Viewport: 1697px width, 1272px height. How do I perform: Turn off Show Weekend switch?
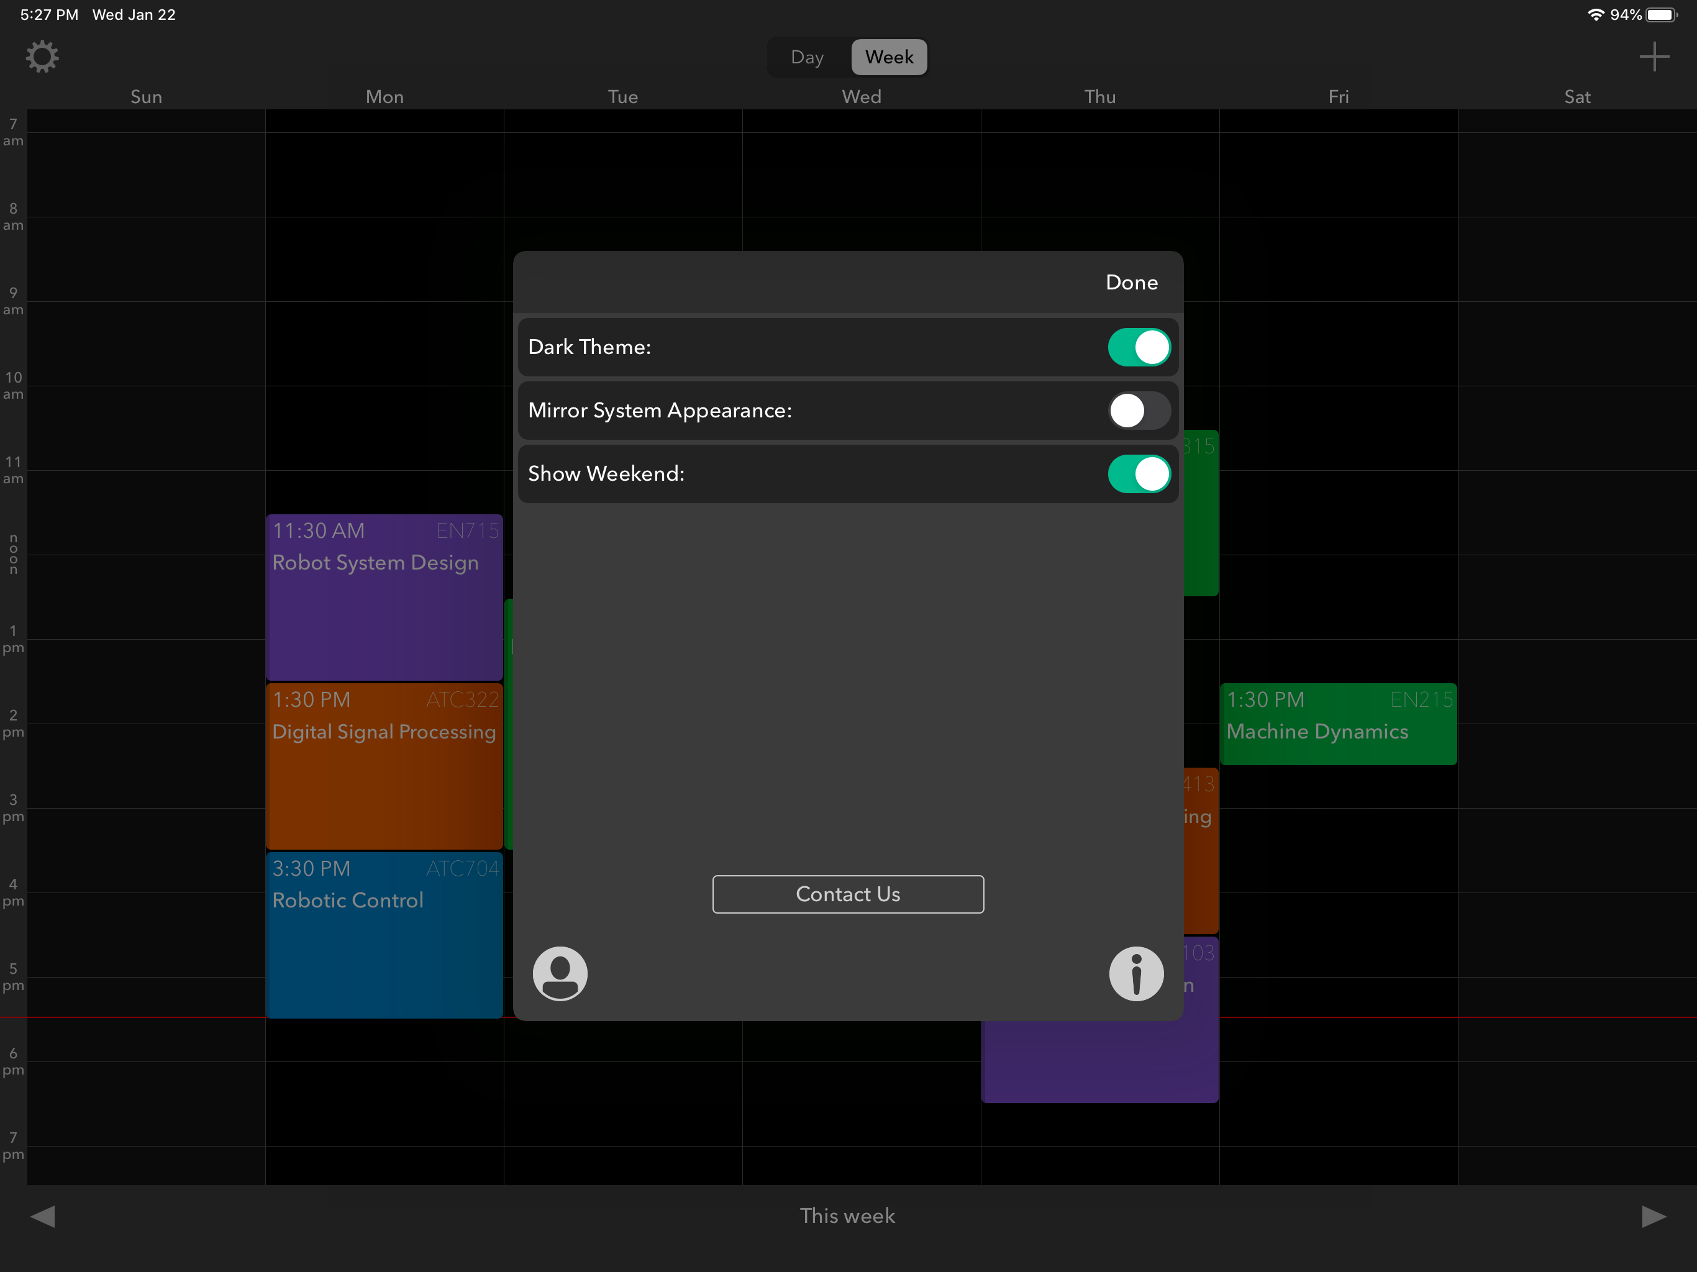coord(1139,474)
